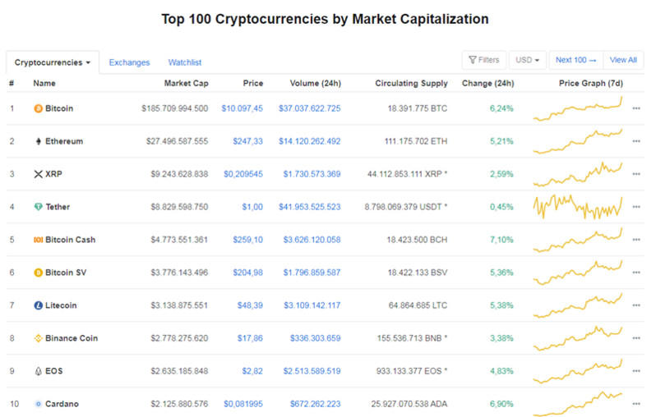The image size is (656, 417).
Task: Open the three-dot menu for Bitcoin row
Action: click(x=636, y=108)
